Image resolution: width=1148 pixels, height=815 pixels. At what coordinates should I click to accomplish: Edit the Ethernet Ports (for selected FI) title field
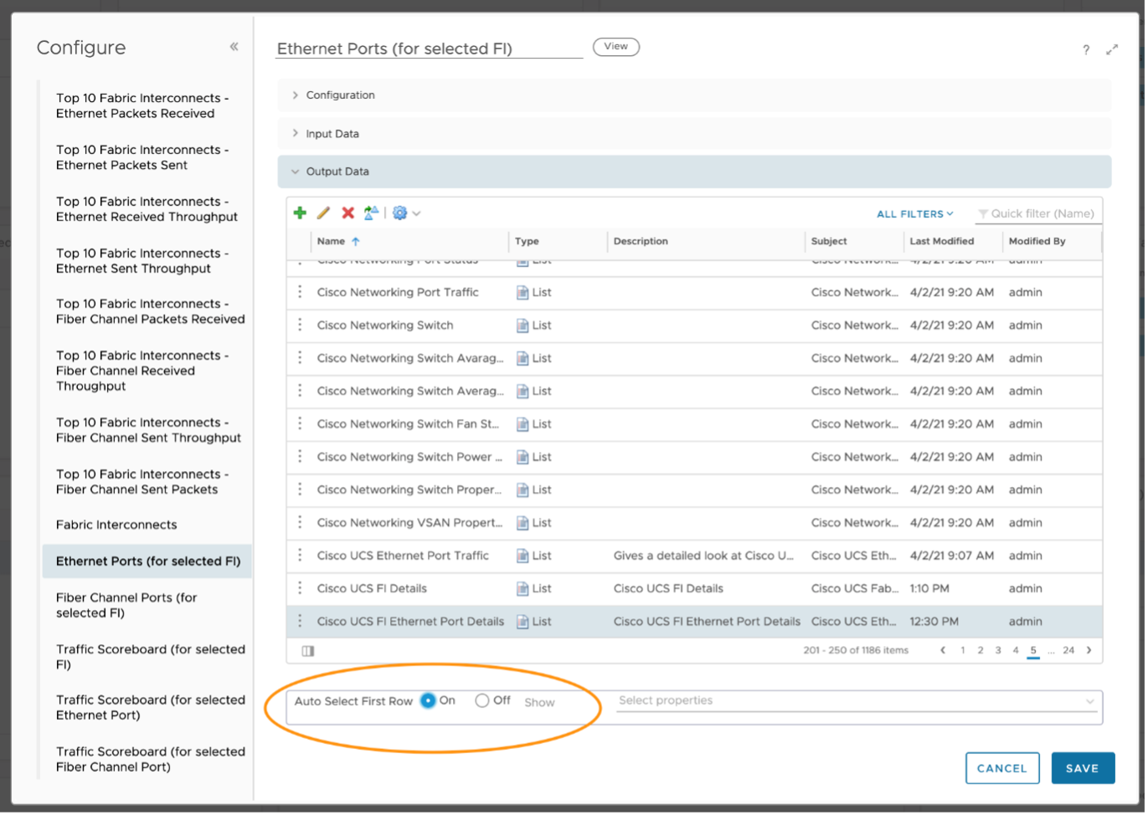(430, 49)
